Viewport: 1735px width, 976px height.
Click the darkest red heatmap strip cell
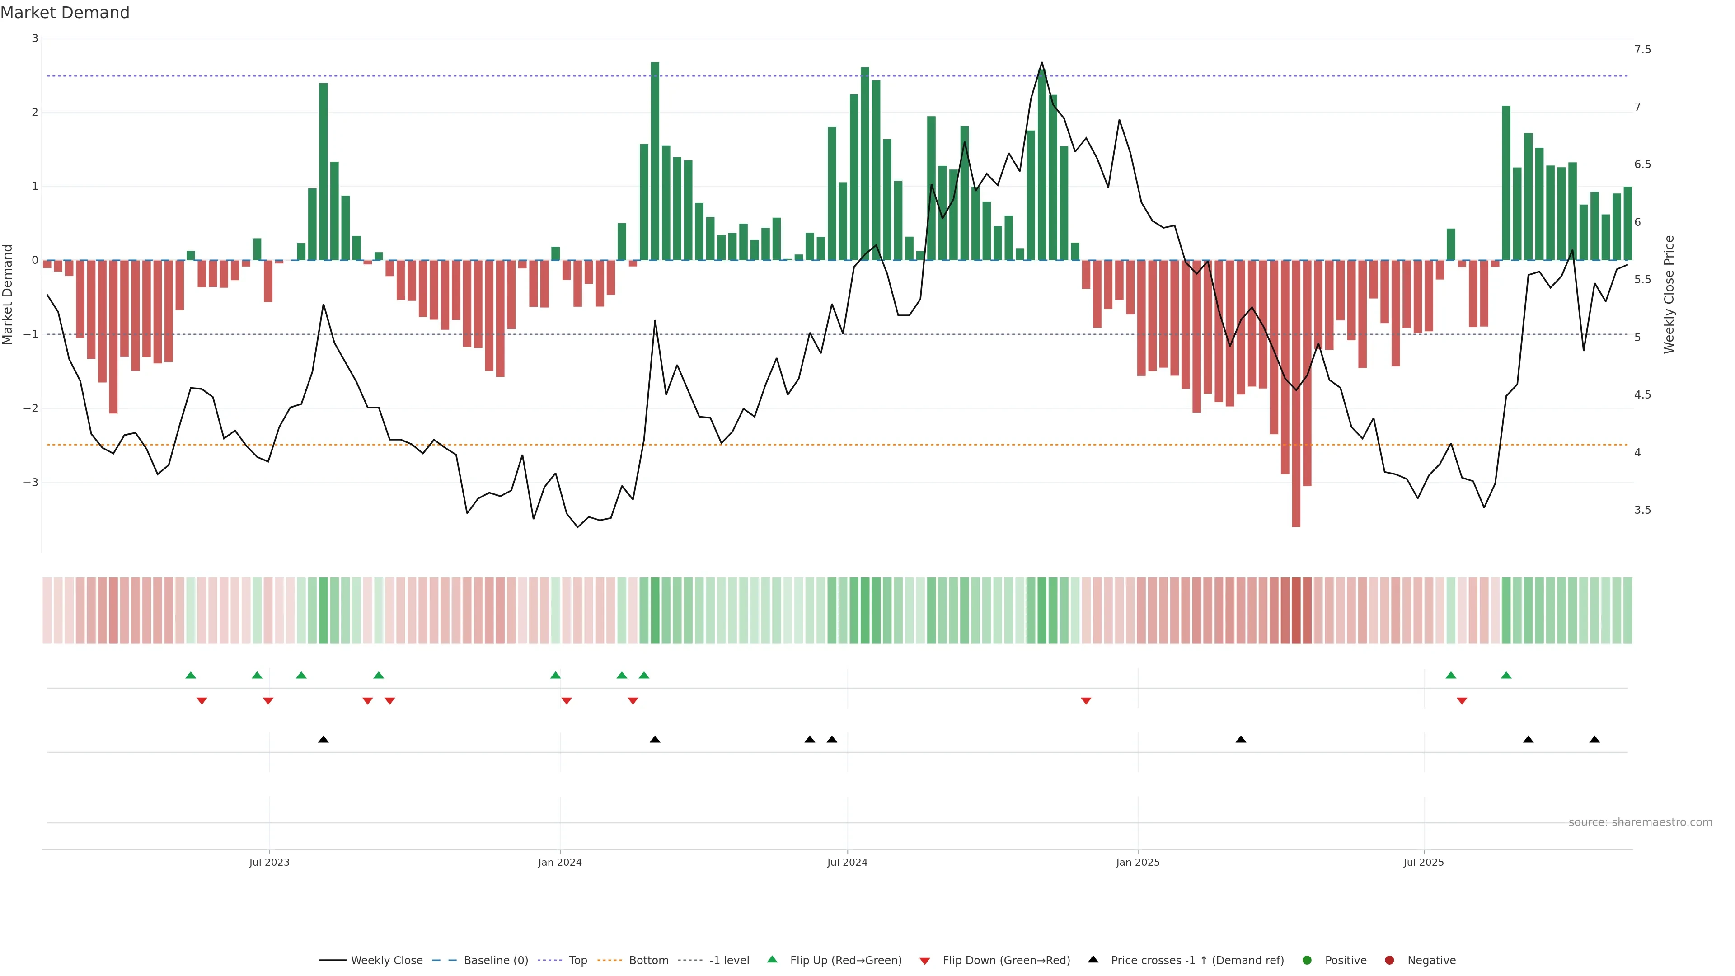(x=1296, y=610)
